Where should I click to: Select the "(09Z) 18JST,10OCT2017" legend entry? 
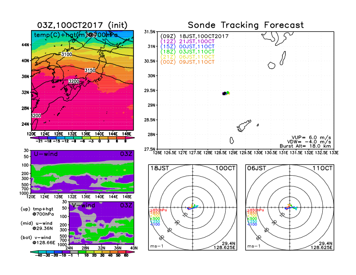(x=194, y=36)
